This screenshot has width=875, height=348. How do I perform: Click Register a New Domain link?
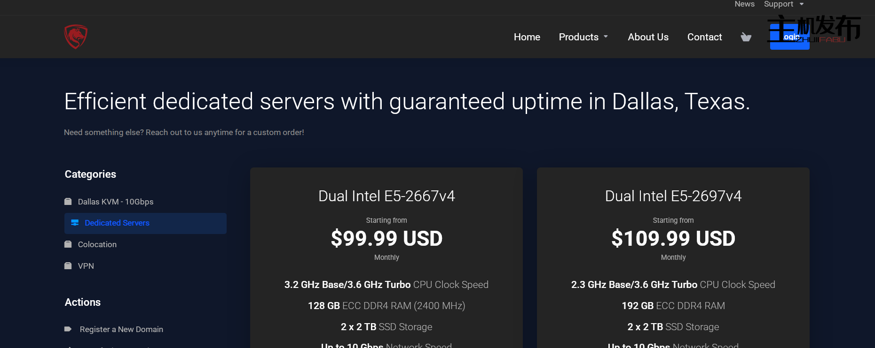[121, 329]
